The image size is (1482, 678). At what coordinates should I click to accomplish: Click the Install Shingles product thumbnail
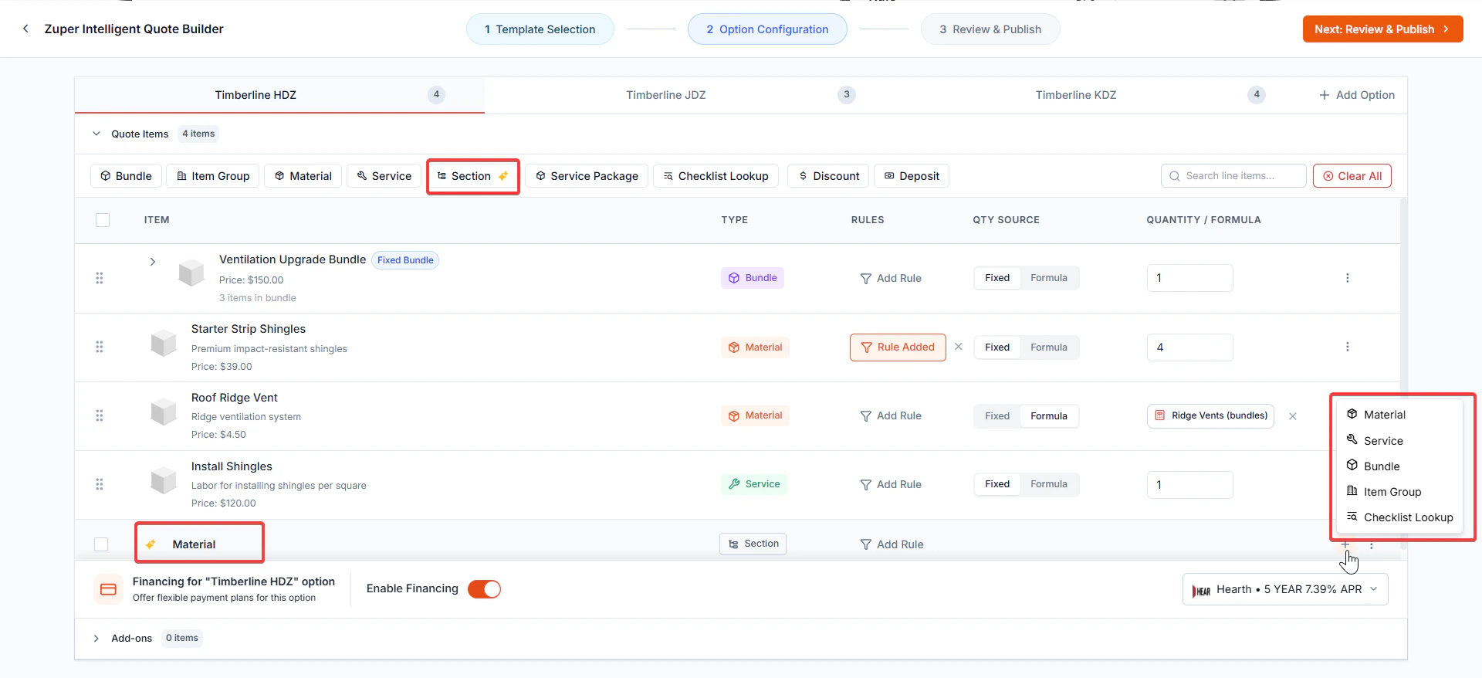pyautogui.click(x=164, y=480)
